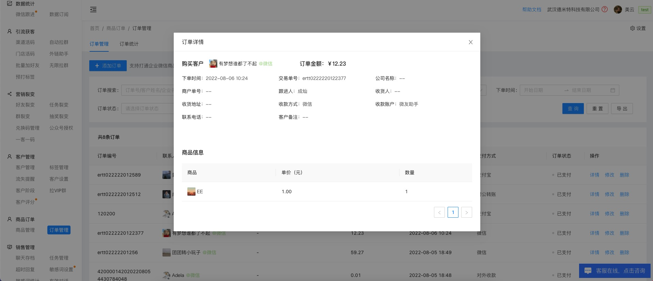The width and height of the screenshot is (653, 281).
Task: Open 流失提醒 in the sidebar
Action: pos(25,179)
